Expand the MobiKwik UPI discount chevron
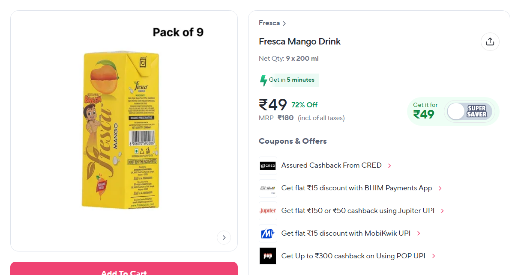The image size is (515, 275). click(419, 234)
